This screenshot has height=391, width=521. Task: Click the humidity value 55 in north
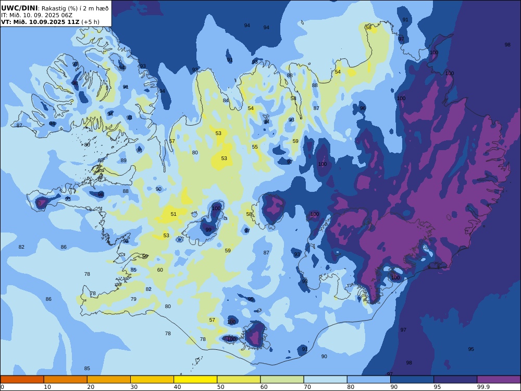[x=255, y=146]
